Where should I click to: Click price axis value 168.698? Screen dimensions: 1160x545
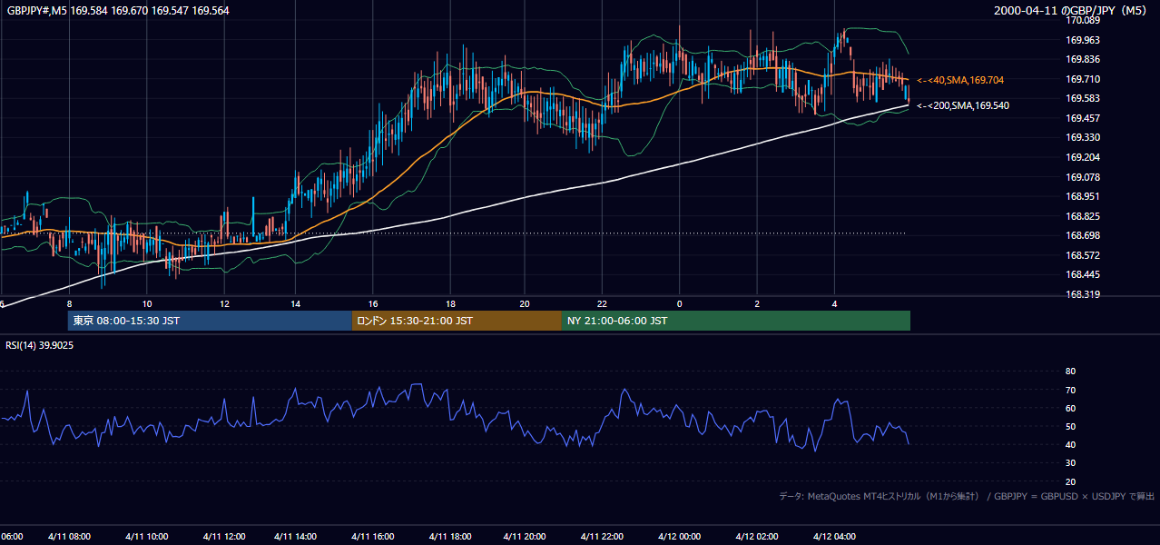[x=1082, y=235]
